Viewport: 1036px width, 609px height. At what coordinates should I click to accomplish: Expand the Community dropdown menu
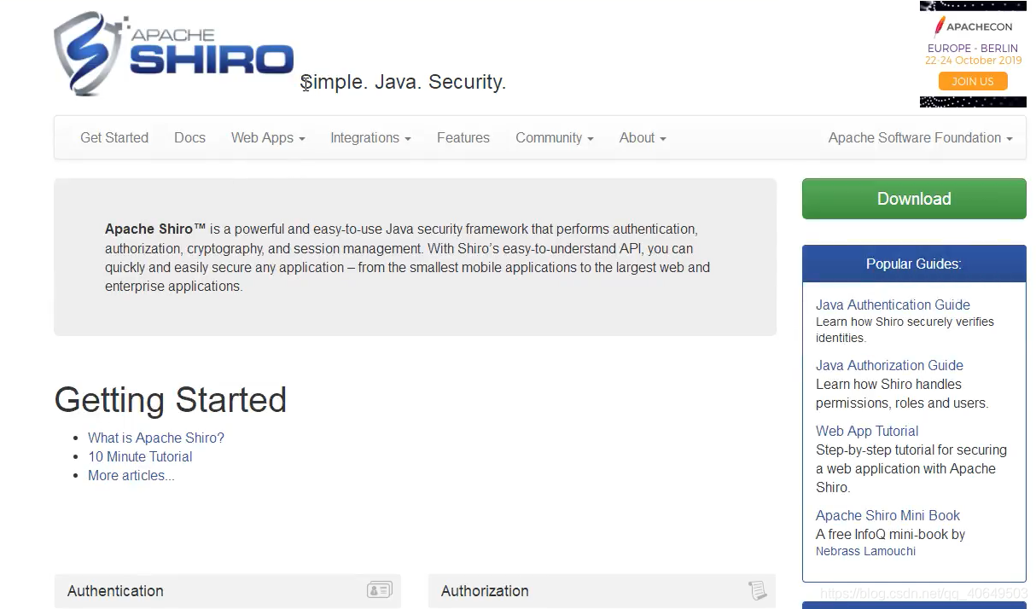[555, 137]
